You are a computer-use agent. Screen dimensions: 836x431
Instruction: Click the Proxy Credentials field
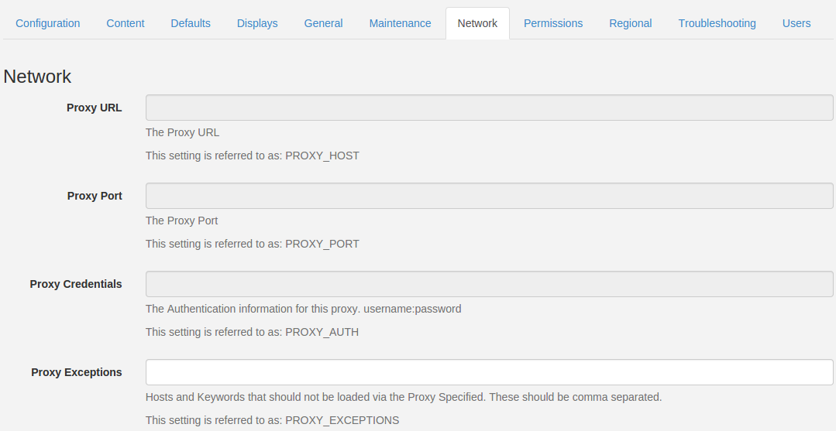pos(489,284)
